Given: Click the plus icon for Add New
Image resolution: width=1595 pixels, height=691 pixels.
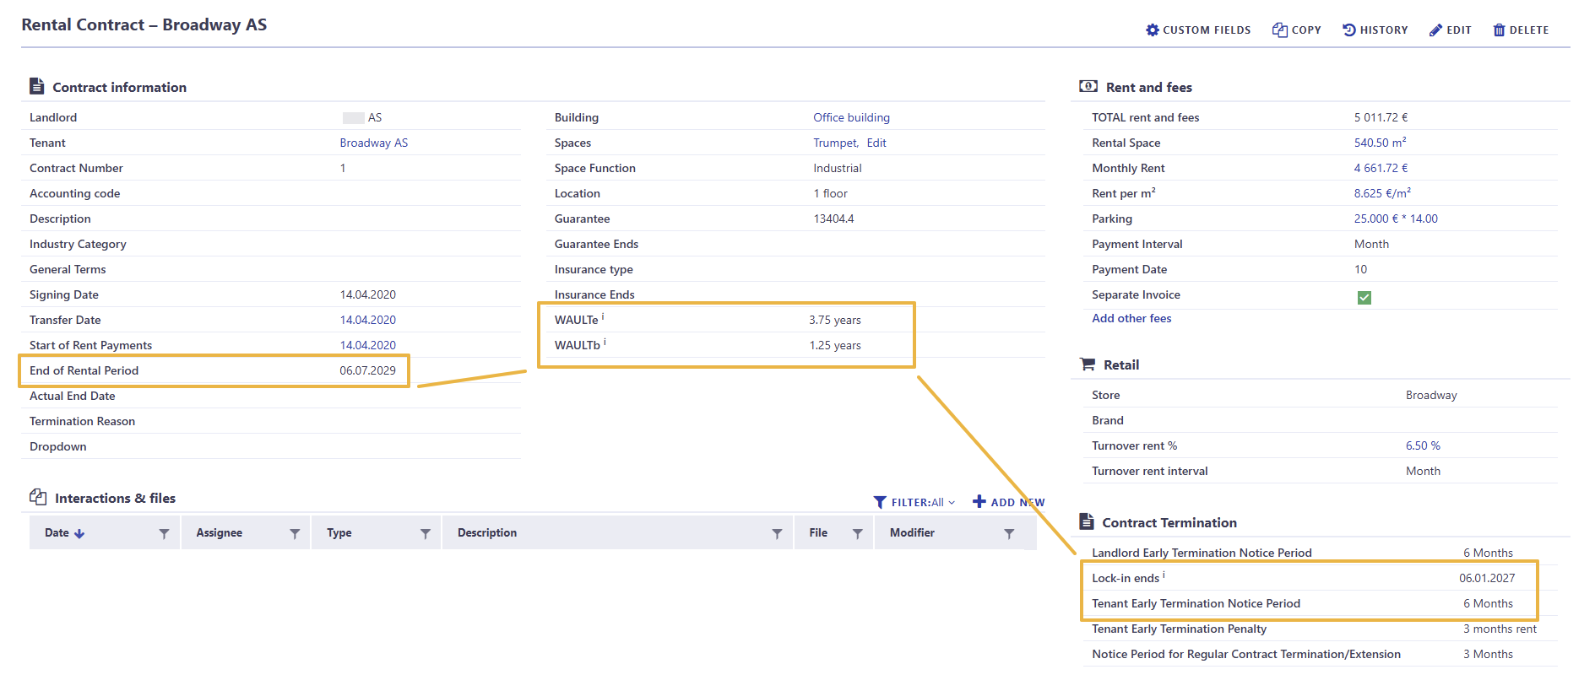Looking at the screenshot, I should (x=979, y=501).
